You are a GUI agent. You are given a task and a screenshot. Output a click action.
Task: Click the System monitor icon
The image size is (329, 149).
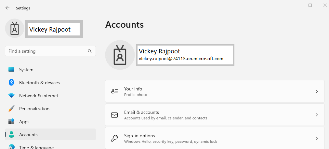click(11, 70)
